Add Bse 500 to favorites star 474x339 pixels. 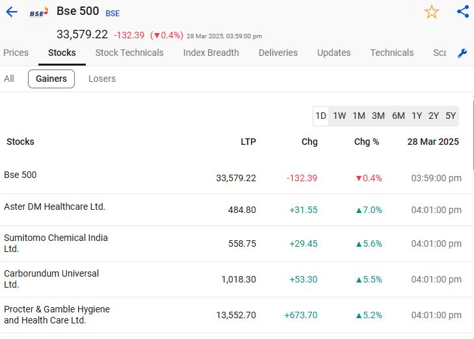432,12
